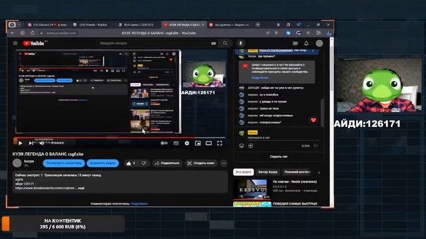This screenshot has width=426, height=239.
Task: Show more filter chips with right chevron
Action: coord(319,173)
